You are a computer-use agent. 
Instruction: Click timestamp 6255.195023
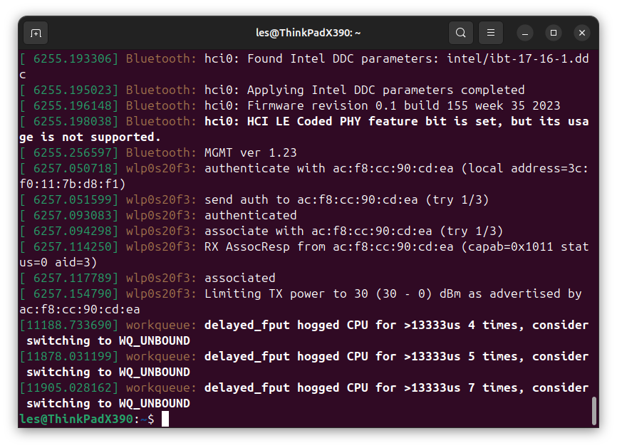[73, 90]
